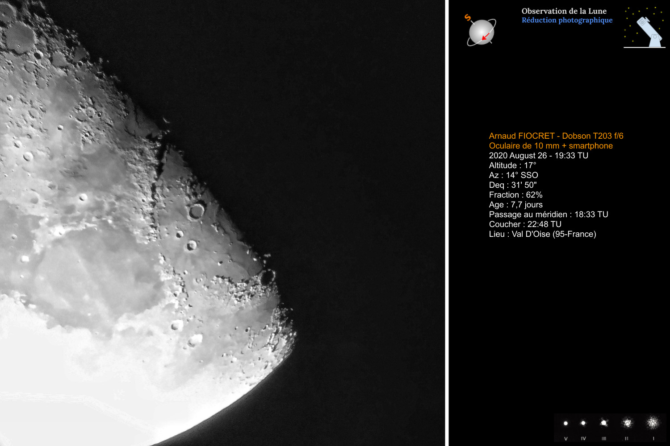The width and height of the screenshot is (670, 446).
Task: Click the lunar orientation globe icon
Action: coord(481,32)
